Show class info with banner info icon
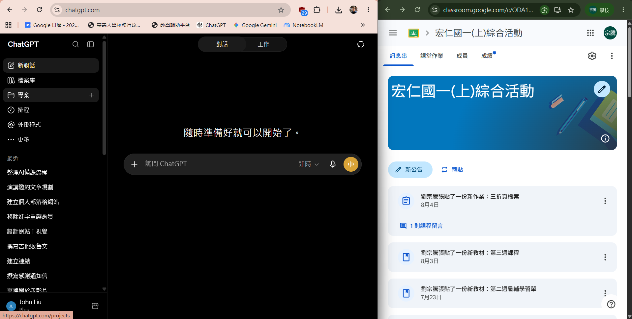 (605, 138)
